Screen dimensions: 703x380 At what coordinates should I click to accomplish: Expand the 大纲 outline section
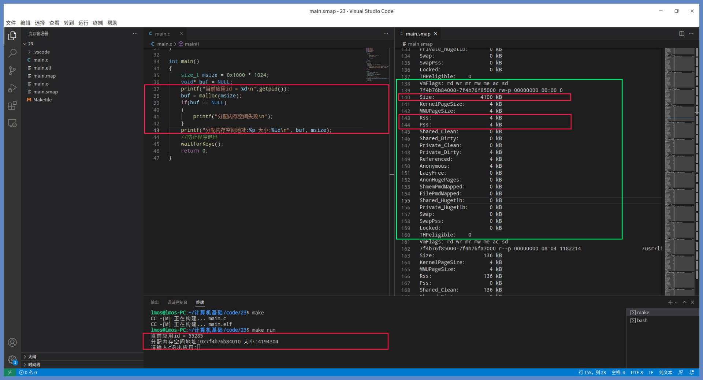pyautogui.click(x=32, y=357)
